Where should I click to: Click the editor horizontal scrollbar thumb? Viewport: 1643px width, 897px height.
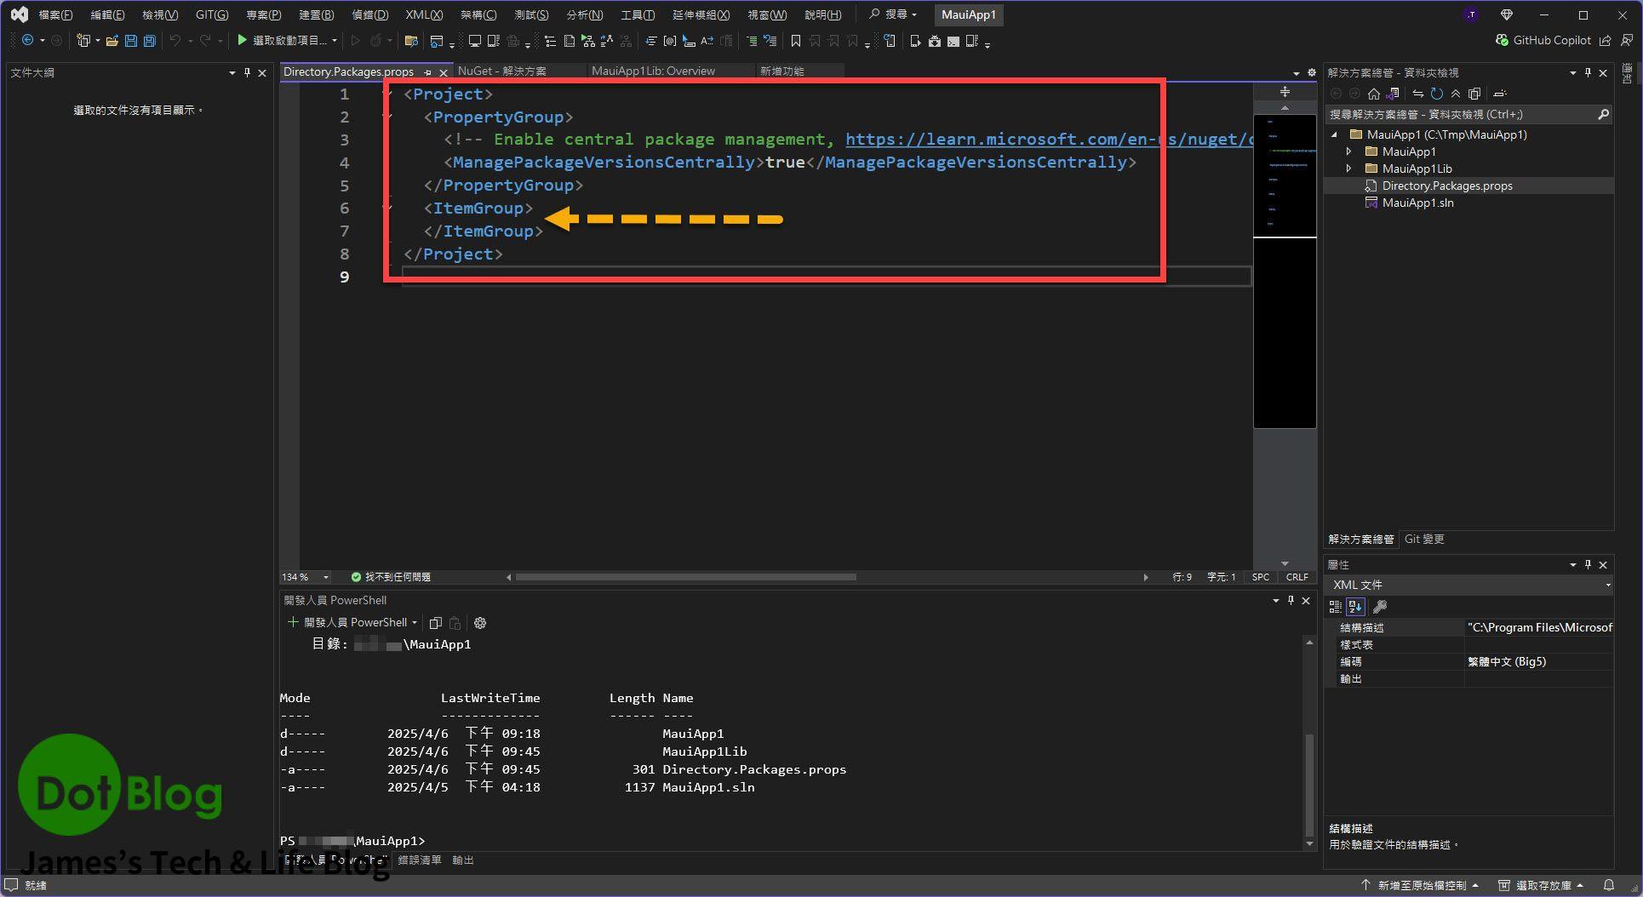pyautogui.click(x=685, y=577)
